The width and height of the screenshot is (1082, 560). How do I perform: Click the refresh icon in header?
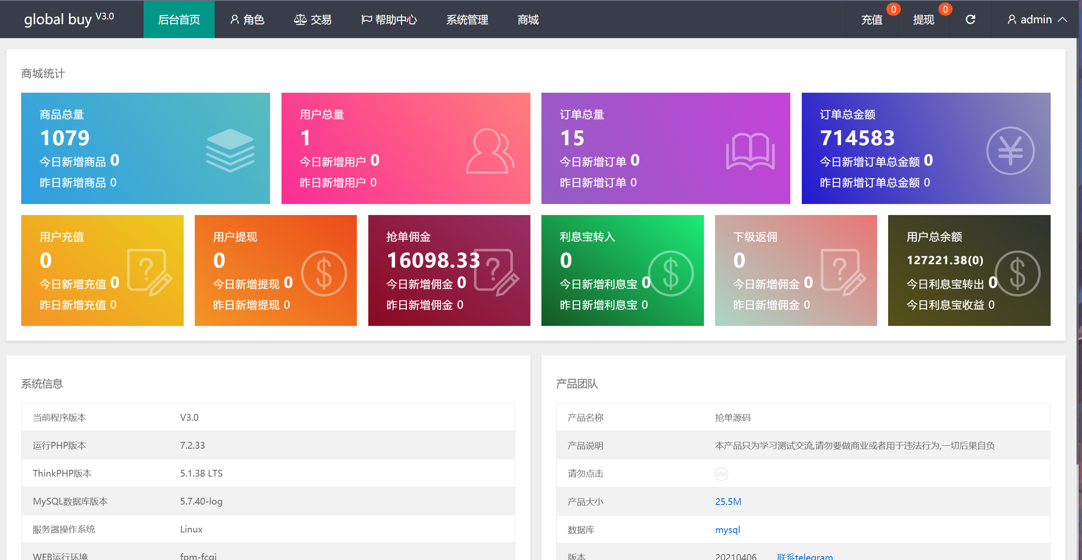970,19
